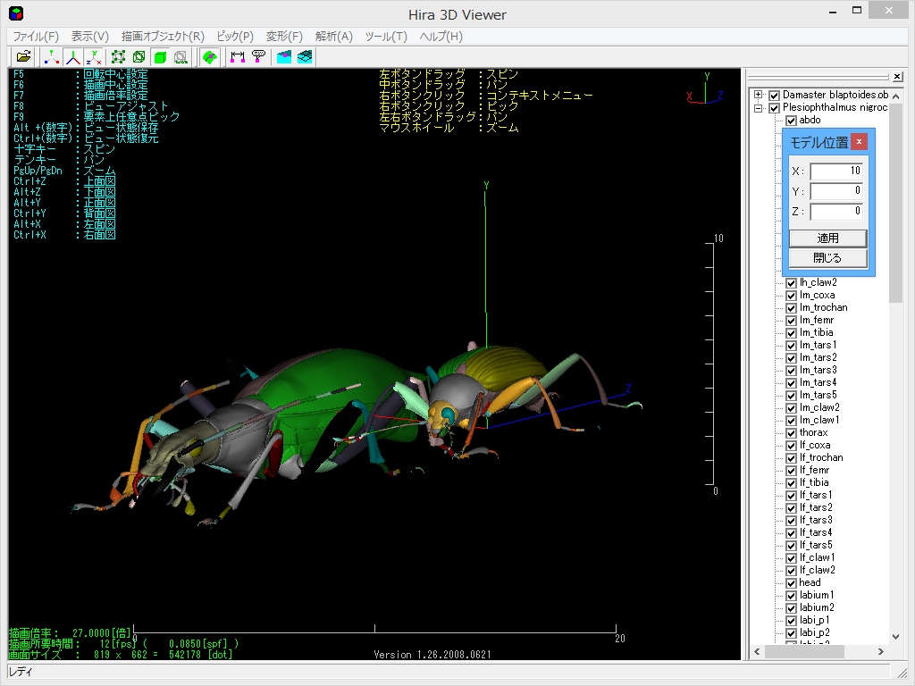915x686 pixels.
Task: Choose the solid green cube shading mode
Action: 162,56
